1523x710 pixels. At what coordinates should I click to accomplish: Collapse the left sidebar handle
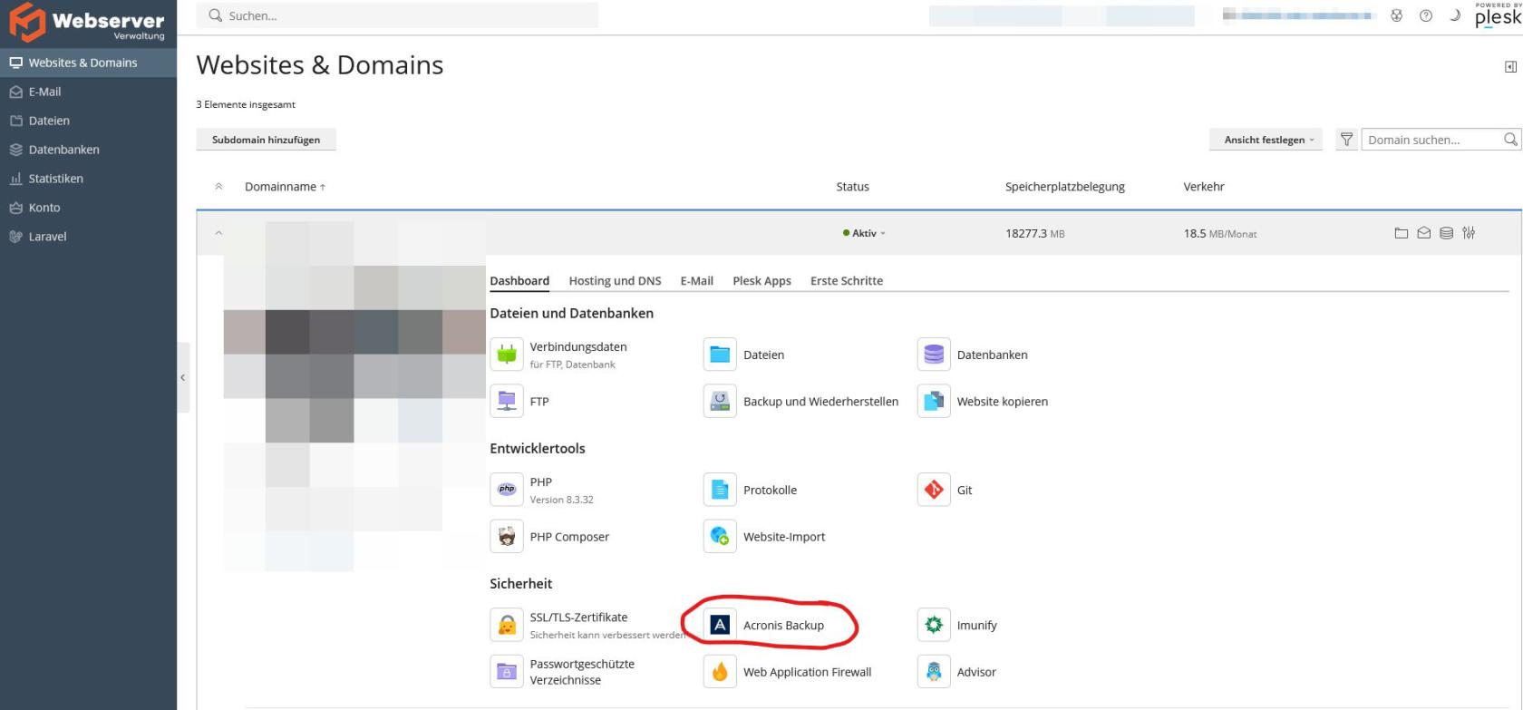click(x=183, y=377)
